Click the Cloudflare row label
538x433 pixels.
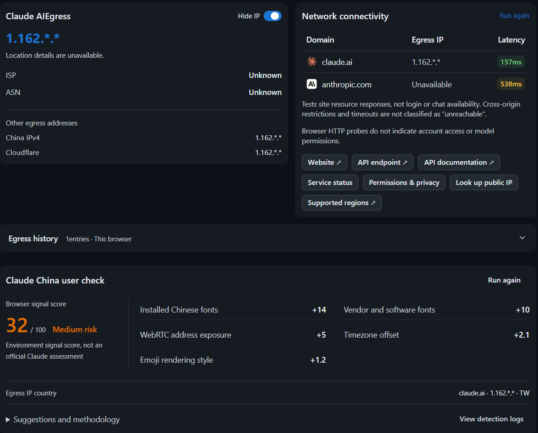[x=22, y=153]
